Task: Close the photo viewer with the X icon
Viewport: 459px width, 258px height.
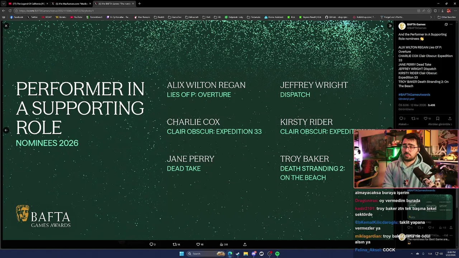Action: (x=6, y=26)
